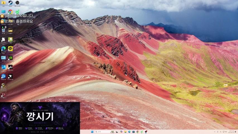Open the Battle.net desktop shortcut

pyautogui.click(x=3, y=76)
